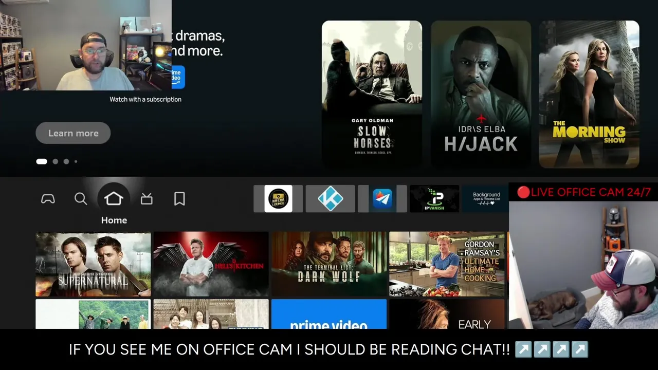Image resolution: width=658 pixels, height=370 pixels.
Task: Select the prime video tile
Action: (x=329, y=314)
